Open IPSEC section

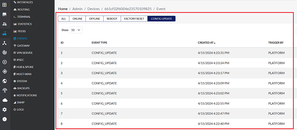19,60
